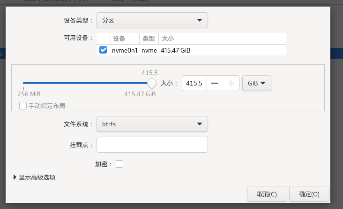Image resolution: width=343 pixels, height=209 pixels.
Task: Enable the 手动指定布局 checkbox
Action: (23, 106)
